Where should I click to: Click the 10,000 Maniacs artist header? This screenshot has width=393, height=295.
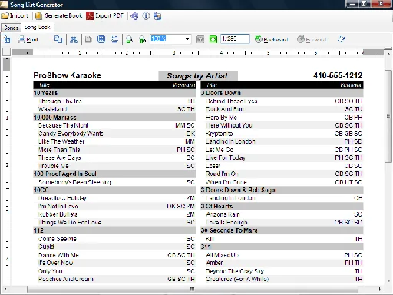tap(114, 118)
